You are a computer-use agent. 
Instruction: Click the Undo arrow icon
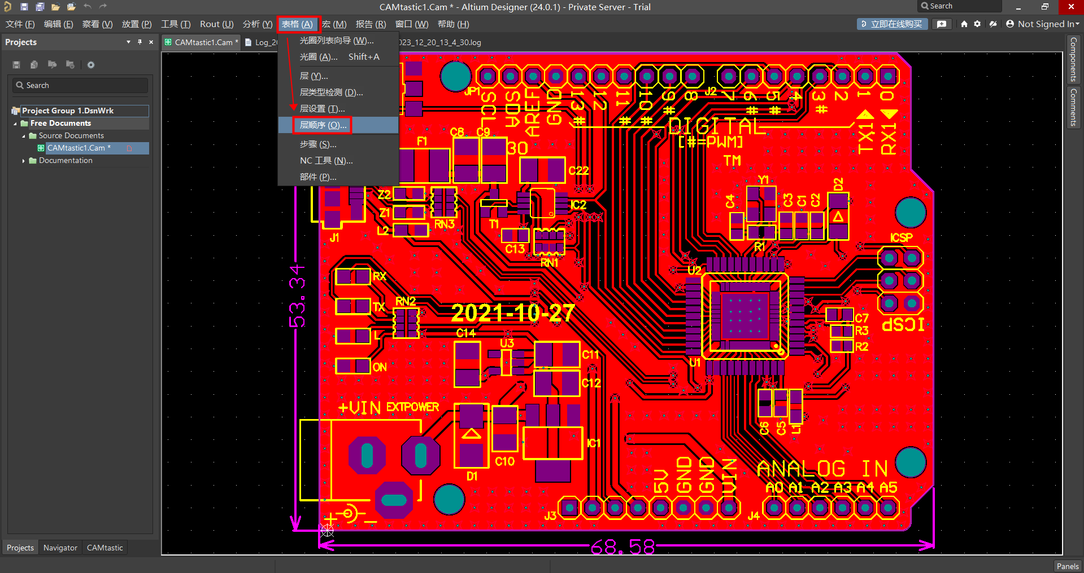point(88,7)
